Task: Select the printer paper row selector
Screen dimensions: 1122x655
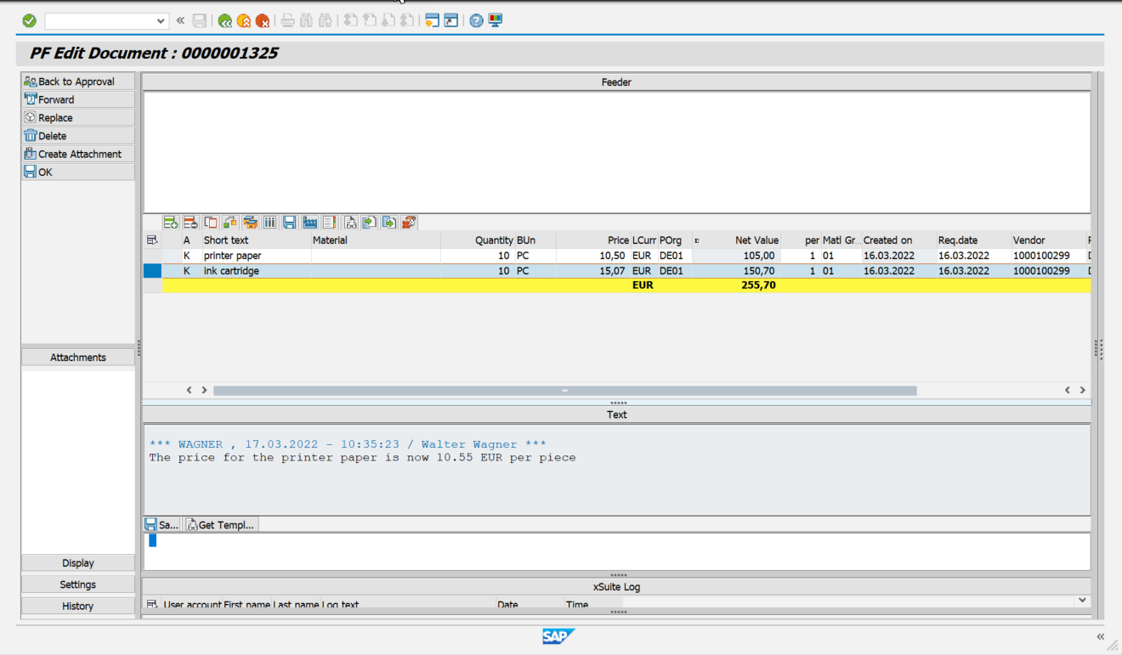Action: [x=152, y=255]
